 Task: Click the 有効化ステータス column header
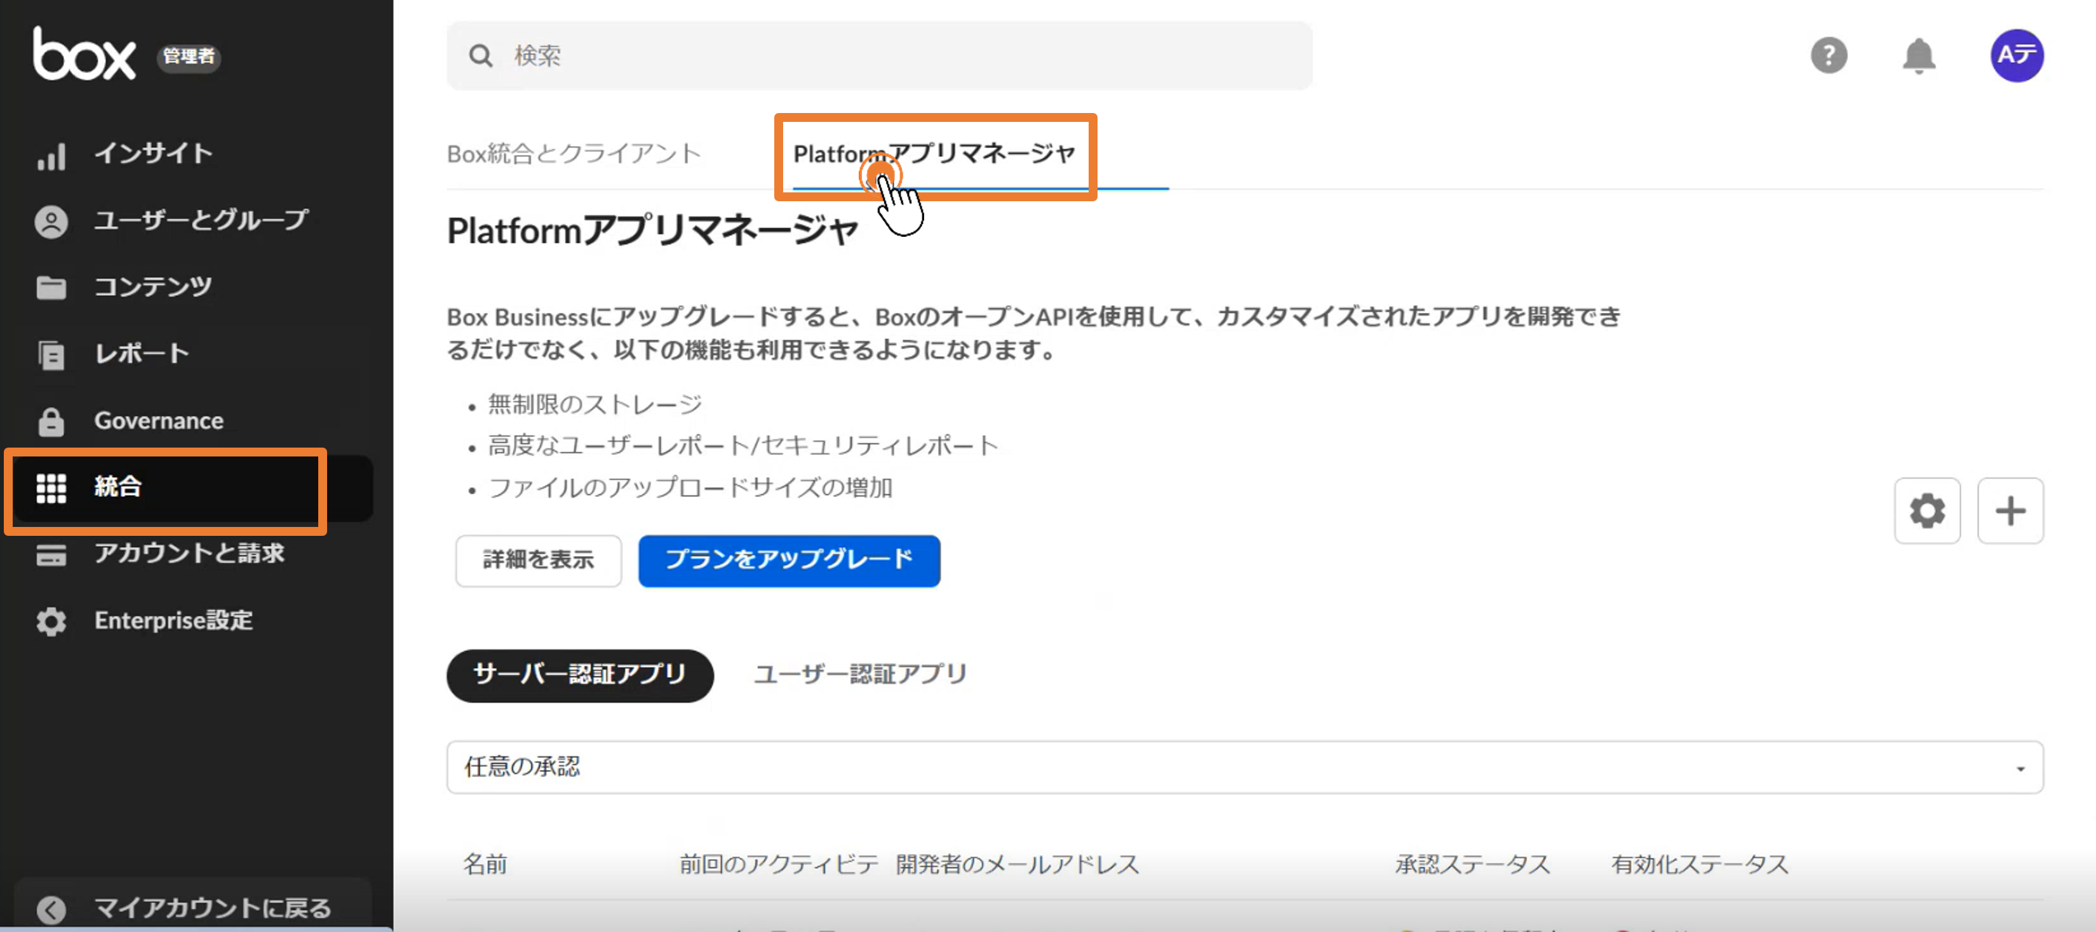[1699, 863]
